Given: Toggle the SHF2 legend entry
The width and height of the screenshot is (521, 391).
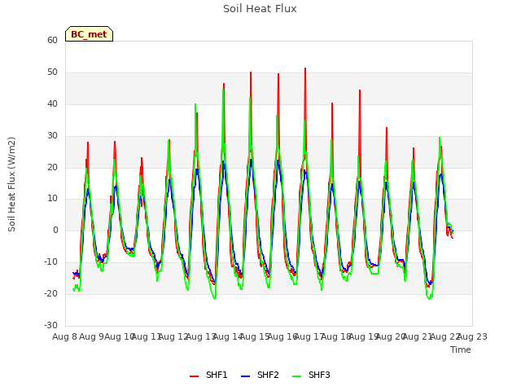Looking at the screenshot, I should 260,375.
